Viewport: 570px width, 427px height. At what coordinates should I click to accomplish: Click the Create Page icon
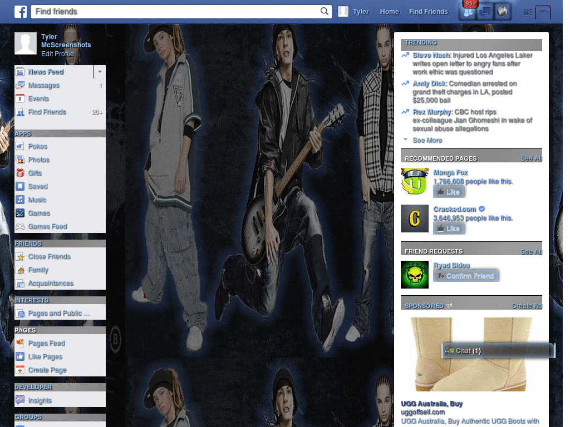click(x=20, y=370)
